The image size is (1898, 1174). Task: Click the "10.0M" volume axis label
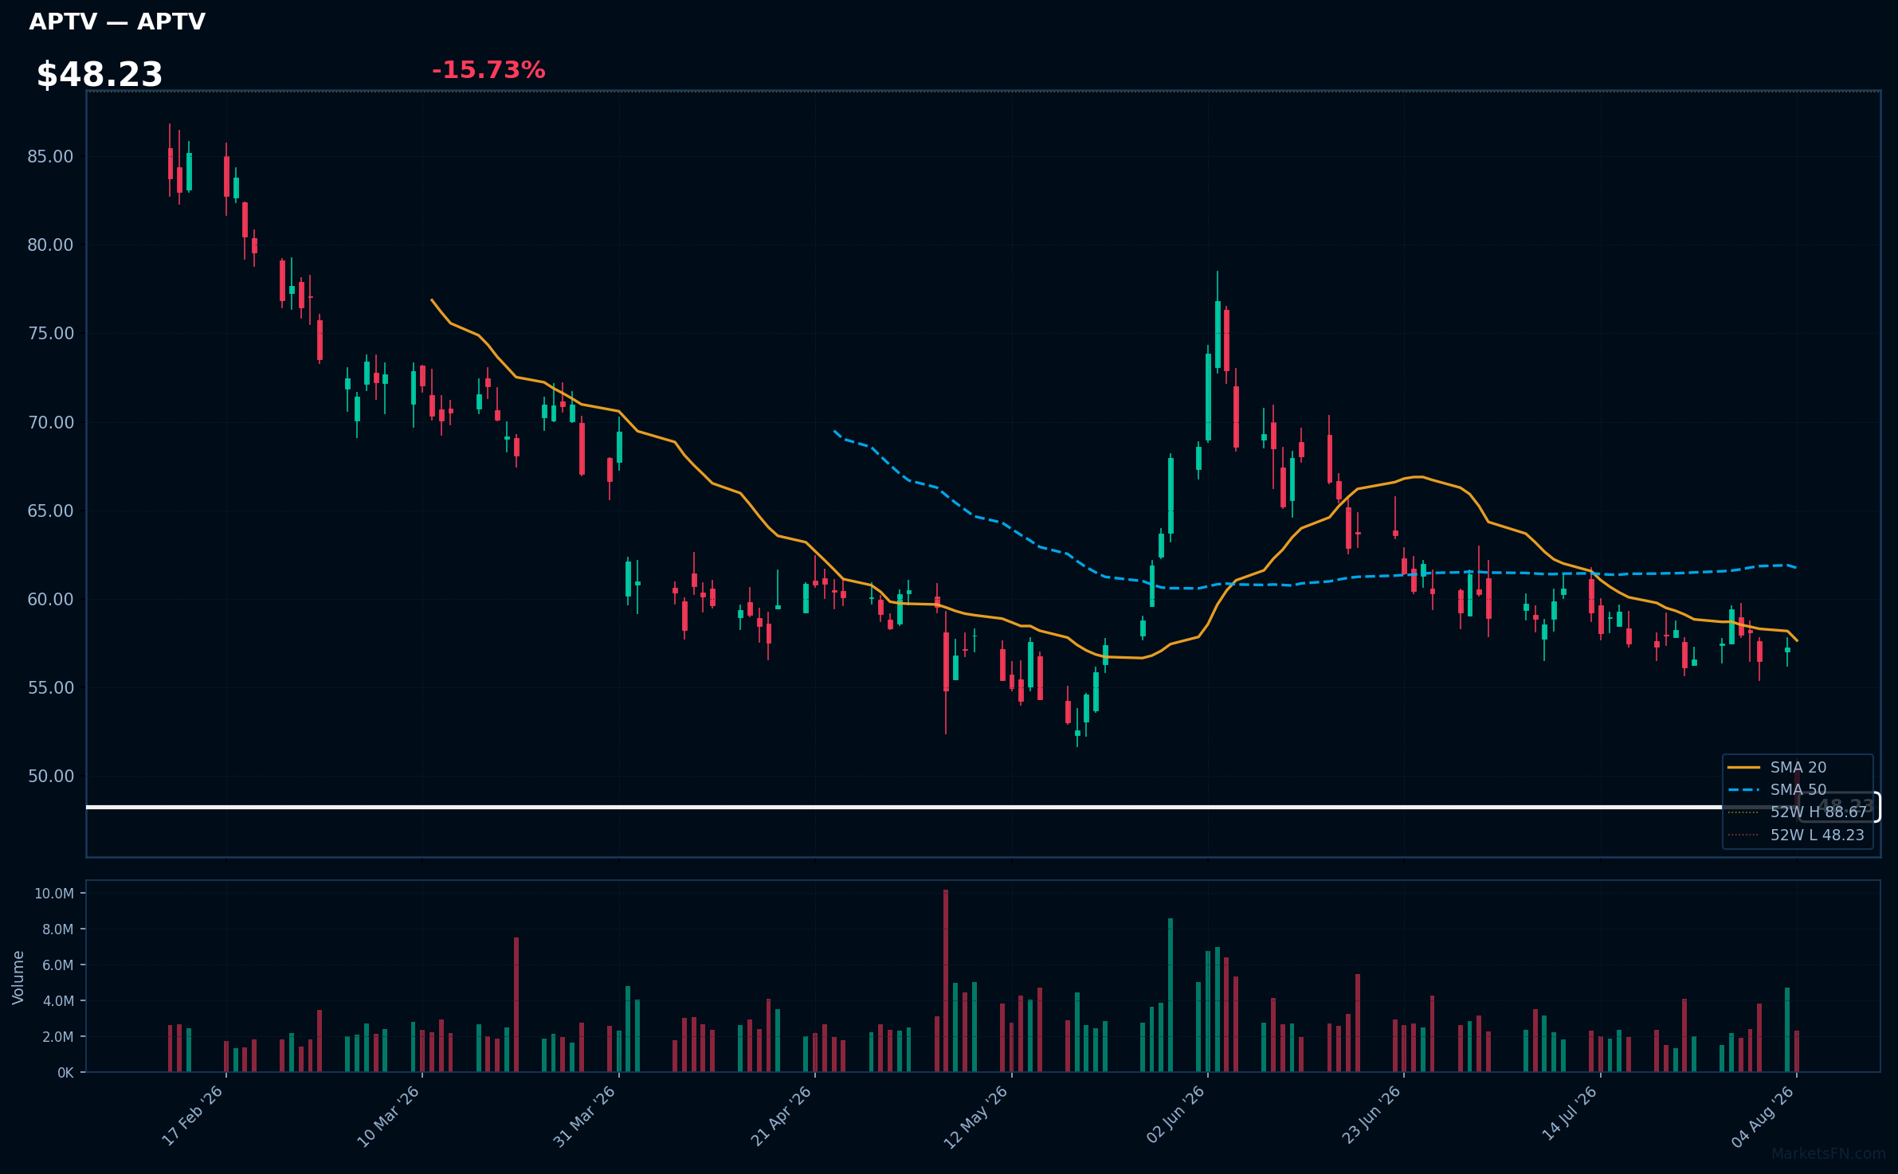coord(54,894)
